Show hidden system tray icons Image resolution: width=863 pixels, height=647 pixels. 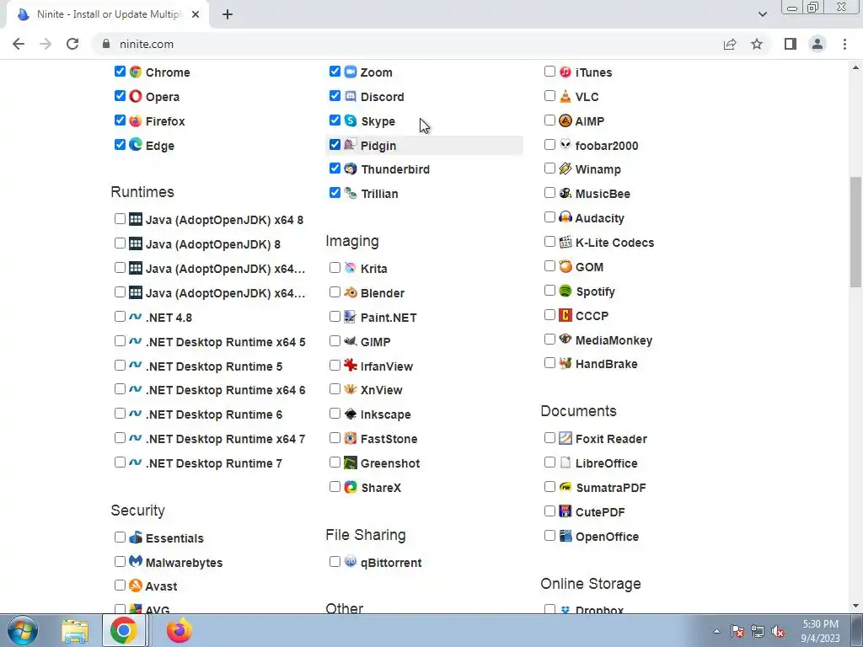click(716, 631)
